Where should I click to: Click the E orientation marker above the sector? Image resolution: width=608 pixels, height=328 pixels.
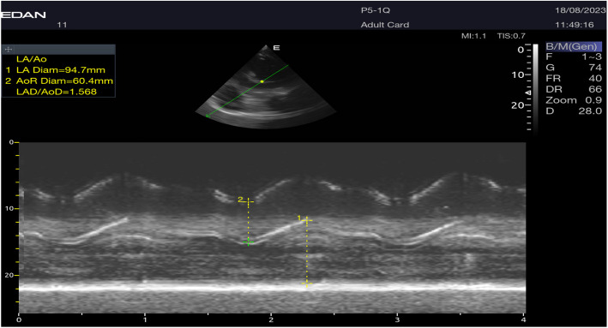(276, 48)
